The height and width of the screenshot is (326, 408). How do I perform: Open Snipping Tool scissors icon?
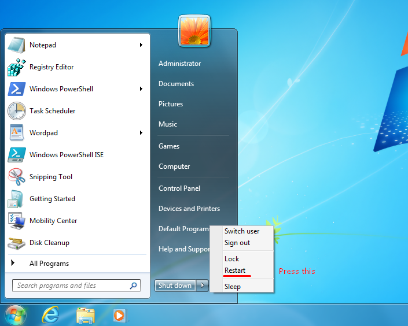click(16, 177)
